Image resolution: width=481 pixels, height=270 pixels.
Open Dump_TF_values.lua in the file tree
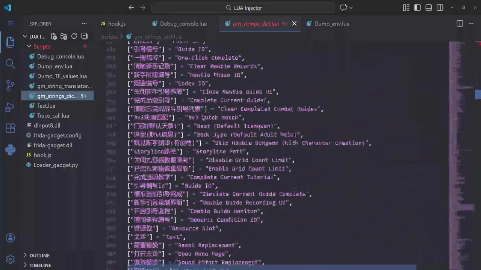click(57, 76)
